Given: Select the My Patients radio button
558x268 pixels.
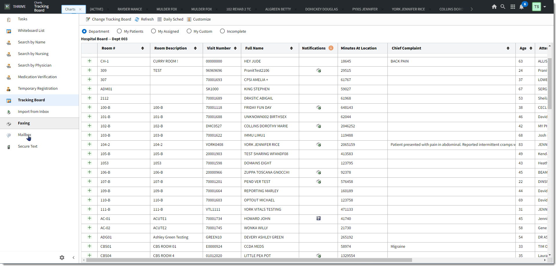Looking at the screenshot, I should tap(119, 31).
